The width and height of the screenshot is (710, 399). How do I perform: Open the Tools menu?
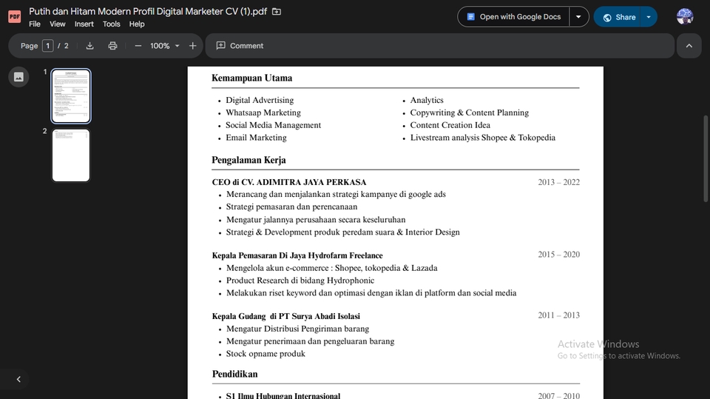112,24
